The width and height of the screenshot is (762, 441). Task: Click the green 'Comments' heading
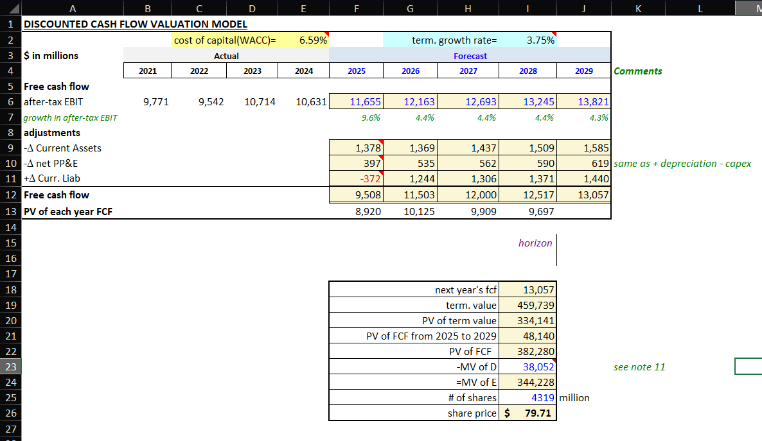pyautogui.click(x=637, y=71)
